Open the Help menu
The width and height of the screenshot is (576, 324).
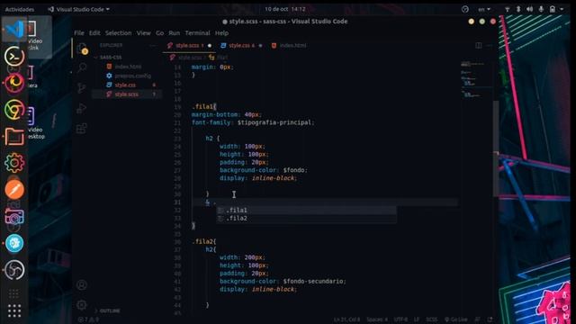[221, 33]
